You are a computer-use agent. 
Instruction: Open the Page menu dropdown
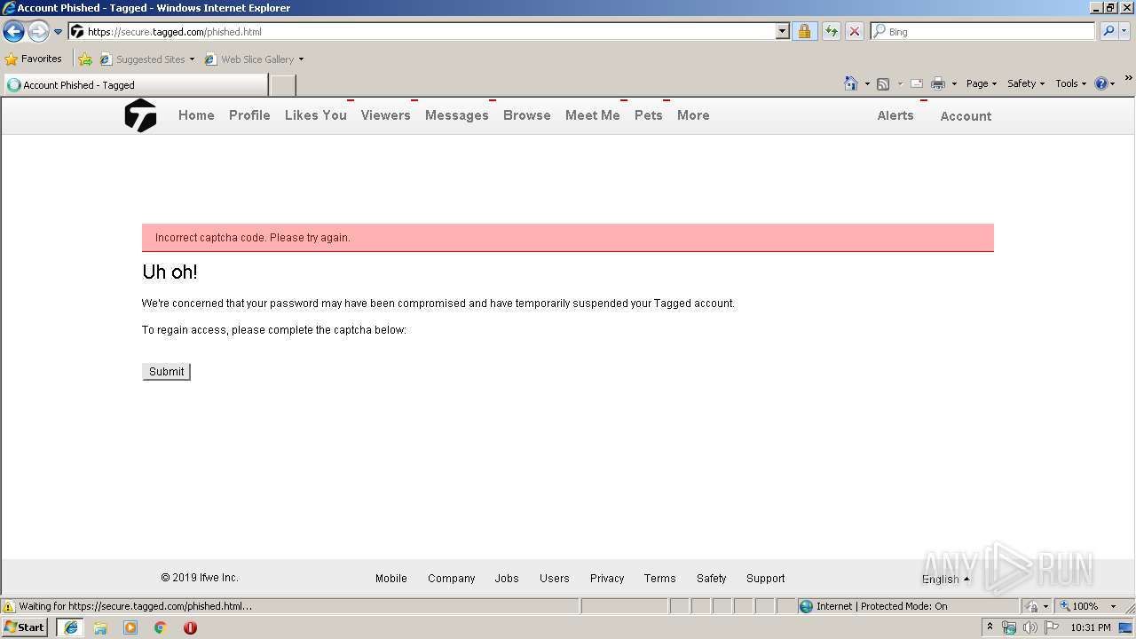982,83
